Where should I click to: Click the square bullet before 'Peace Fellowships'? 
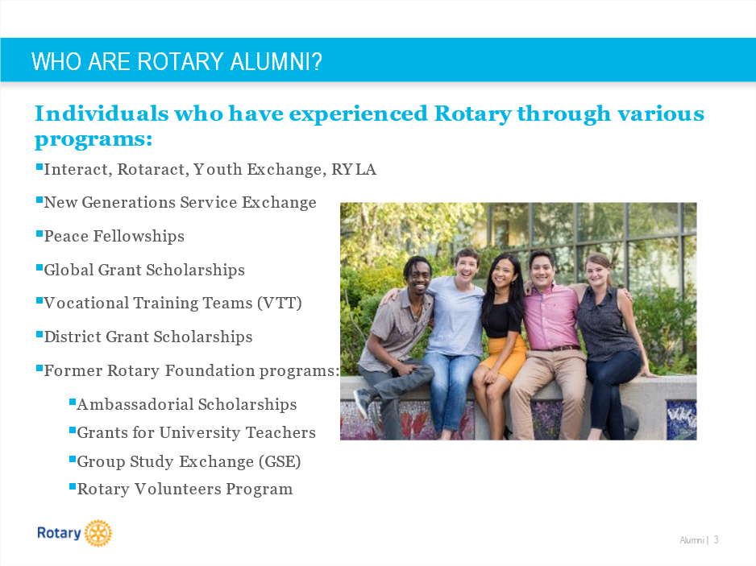point(39,233)
